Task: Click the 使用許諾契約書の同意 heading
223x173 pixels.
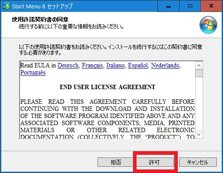Action: tap(40, 20)
